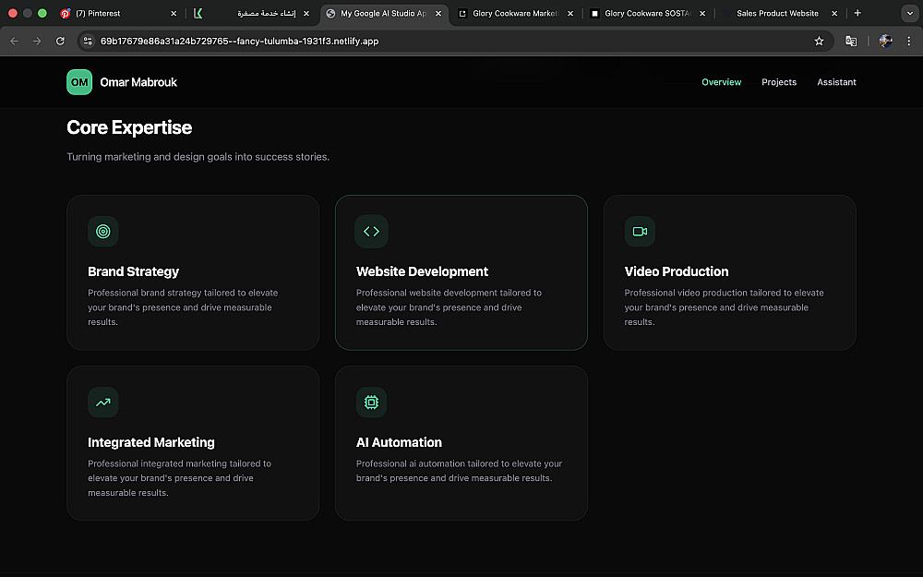Image resolution: width=923 pixels, height=577 pixels.
Task: Click the Brand Strategy target icon
Action: point(103,232)
